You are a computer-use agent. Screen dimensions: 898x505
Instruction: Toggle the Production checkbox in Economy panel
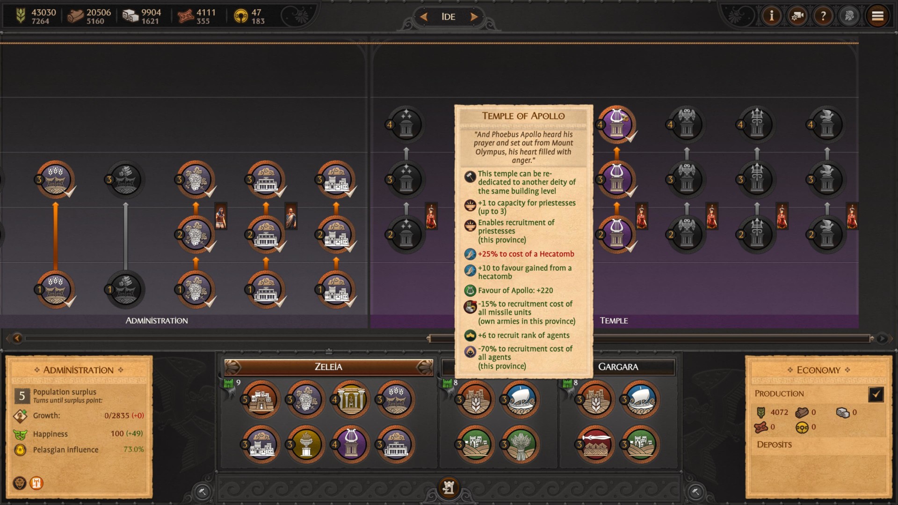pos(876,394)
